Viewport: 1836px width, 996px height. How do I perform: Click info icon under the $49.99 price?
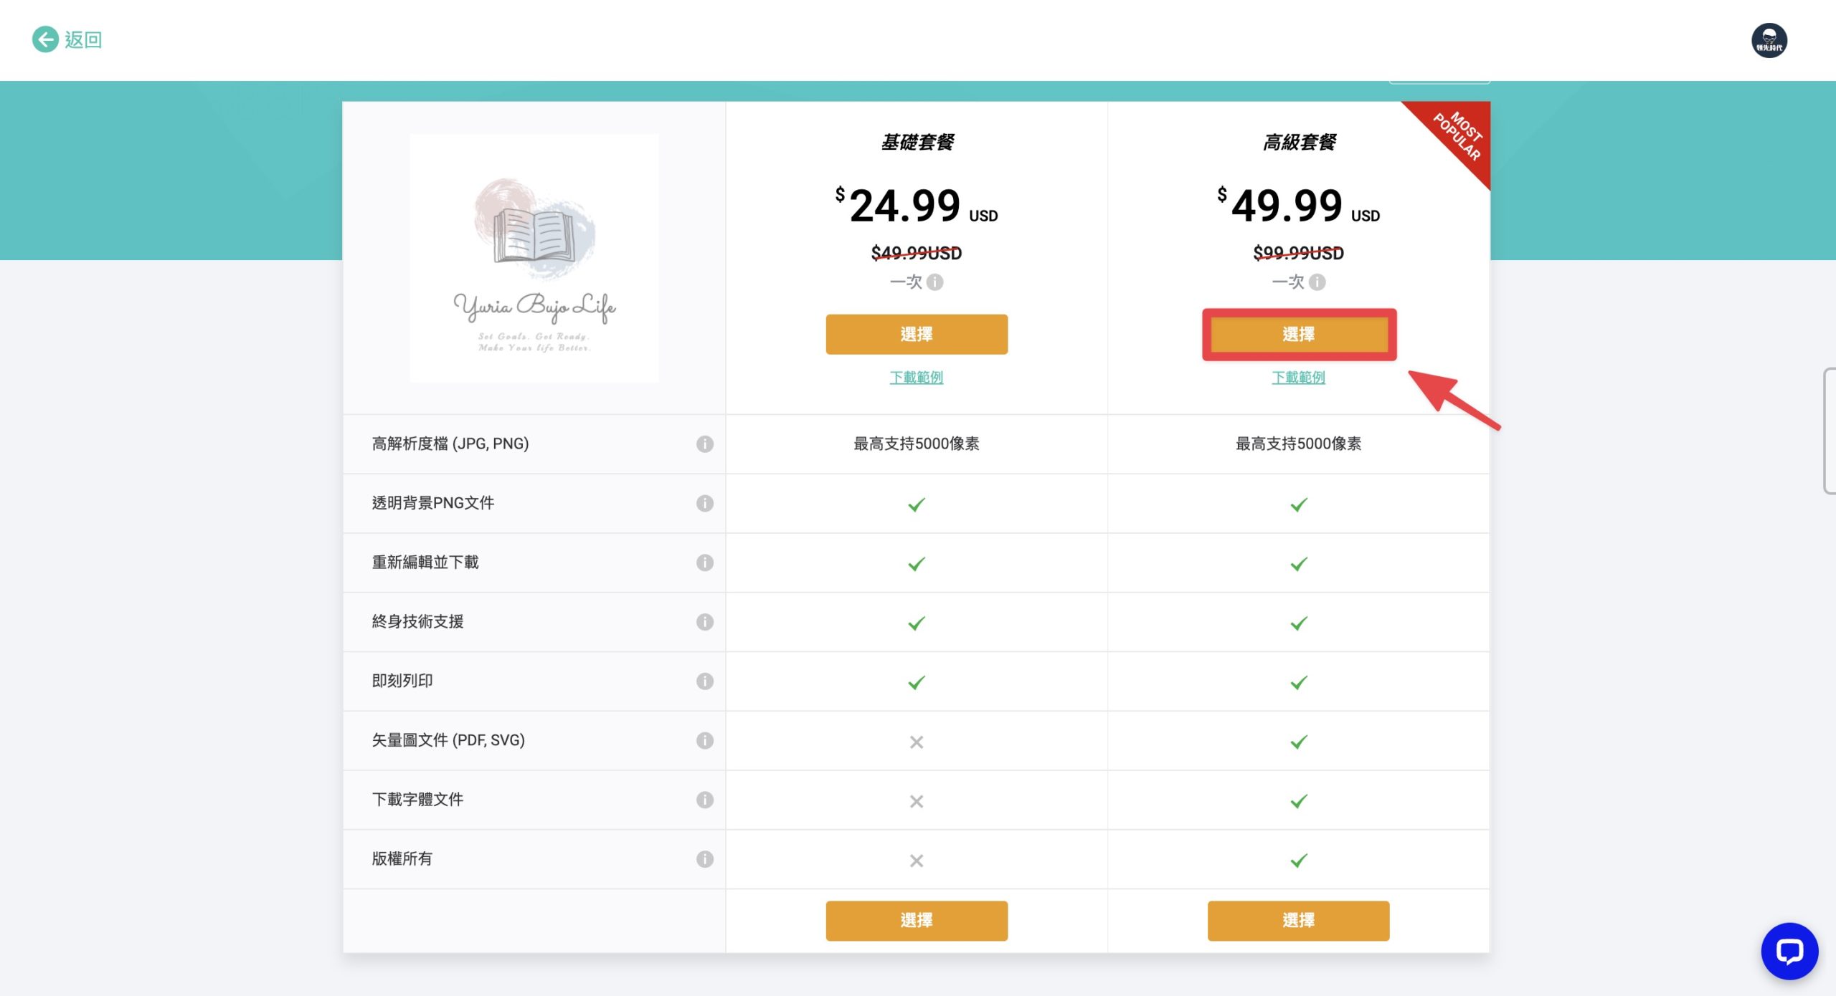[x=1317, y=282]
